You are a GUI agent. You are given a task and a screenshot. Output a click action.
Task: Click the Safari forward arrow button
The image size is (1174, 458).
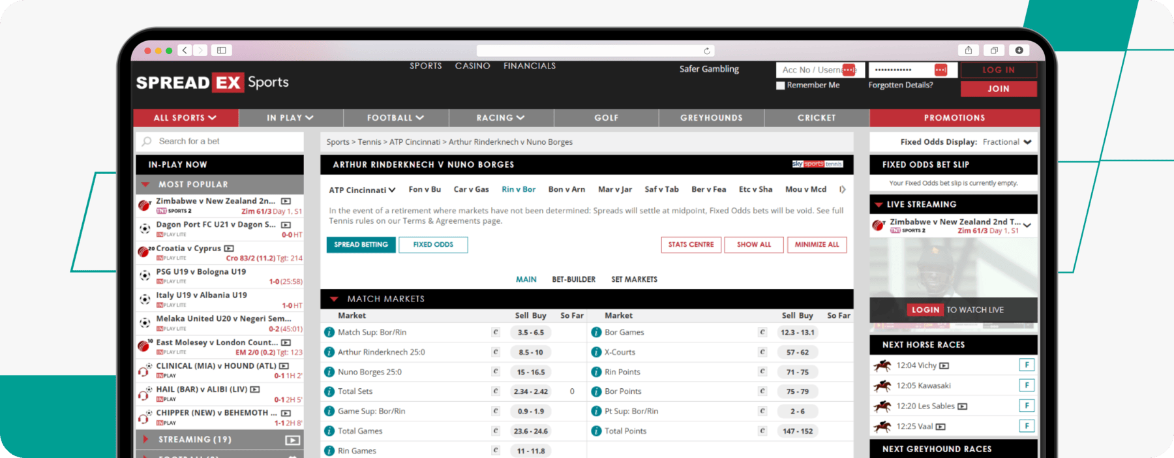click(x=200, y=50)
